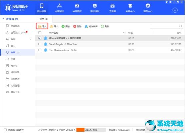185x133 pixels.
Task: Open Ringtones & Wallpapers top tab
Action: 77,8
